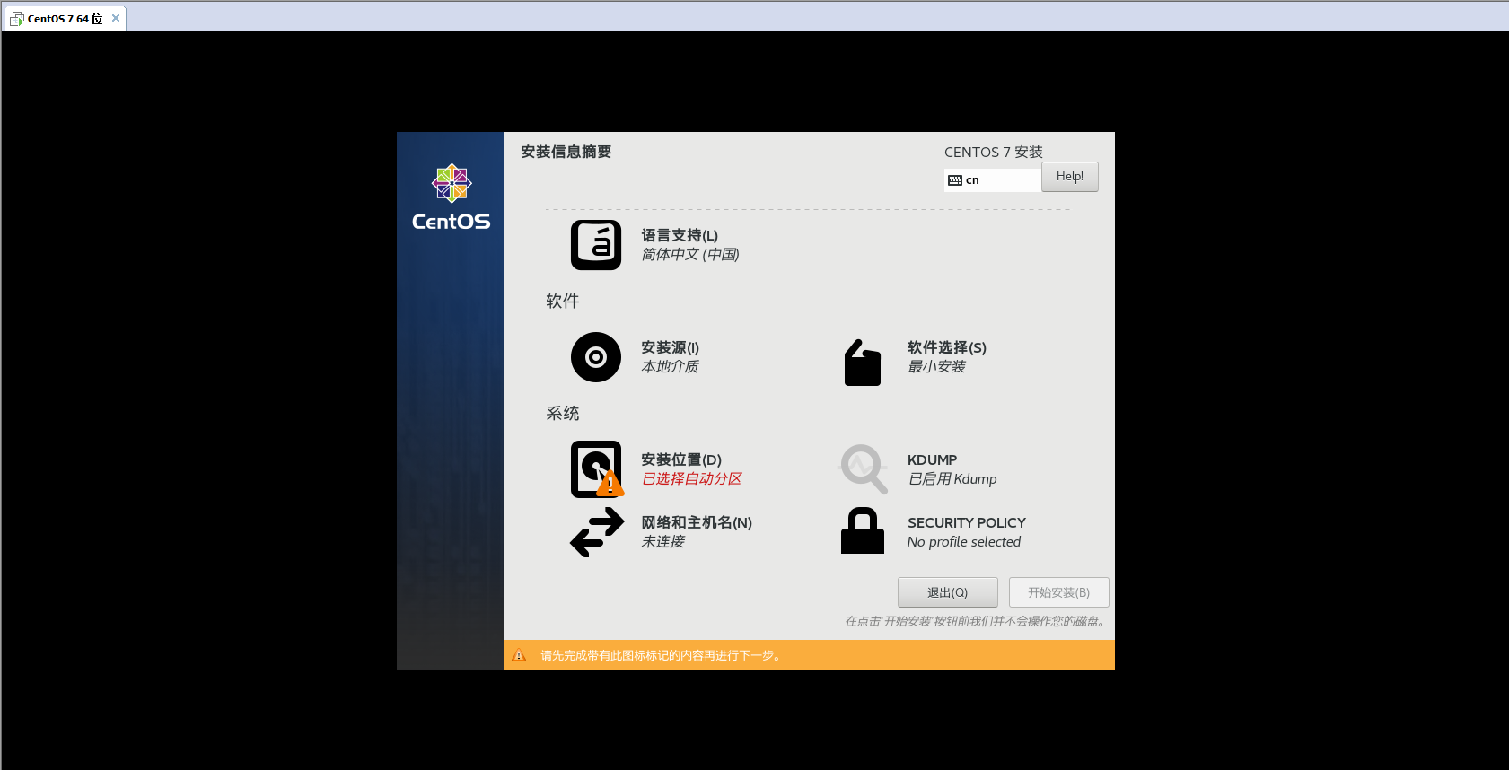Click the warning triangle in orange bar
1509x770 pixels.
point(519,655)
